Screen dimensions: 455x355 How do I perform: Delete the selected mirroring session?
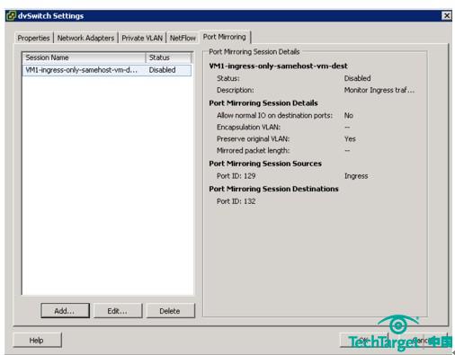pos(170,311)
